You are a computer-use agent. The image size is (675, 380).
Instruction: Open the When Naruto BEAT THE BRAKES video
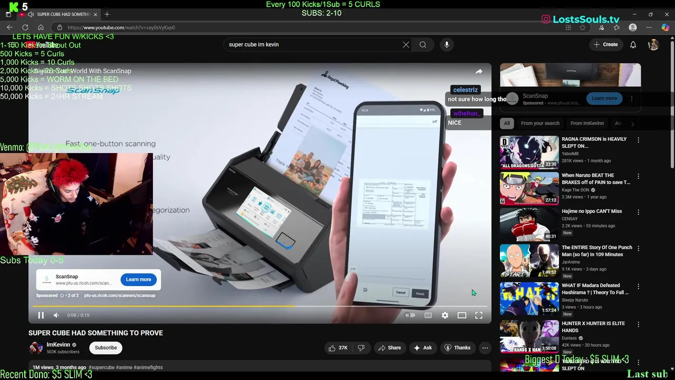[x=595, y=179]
